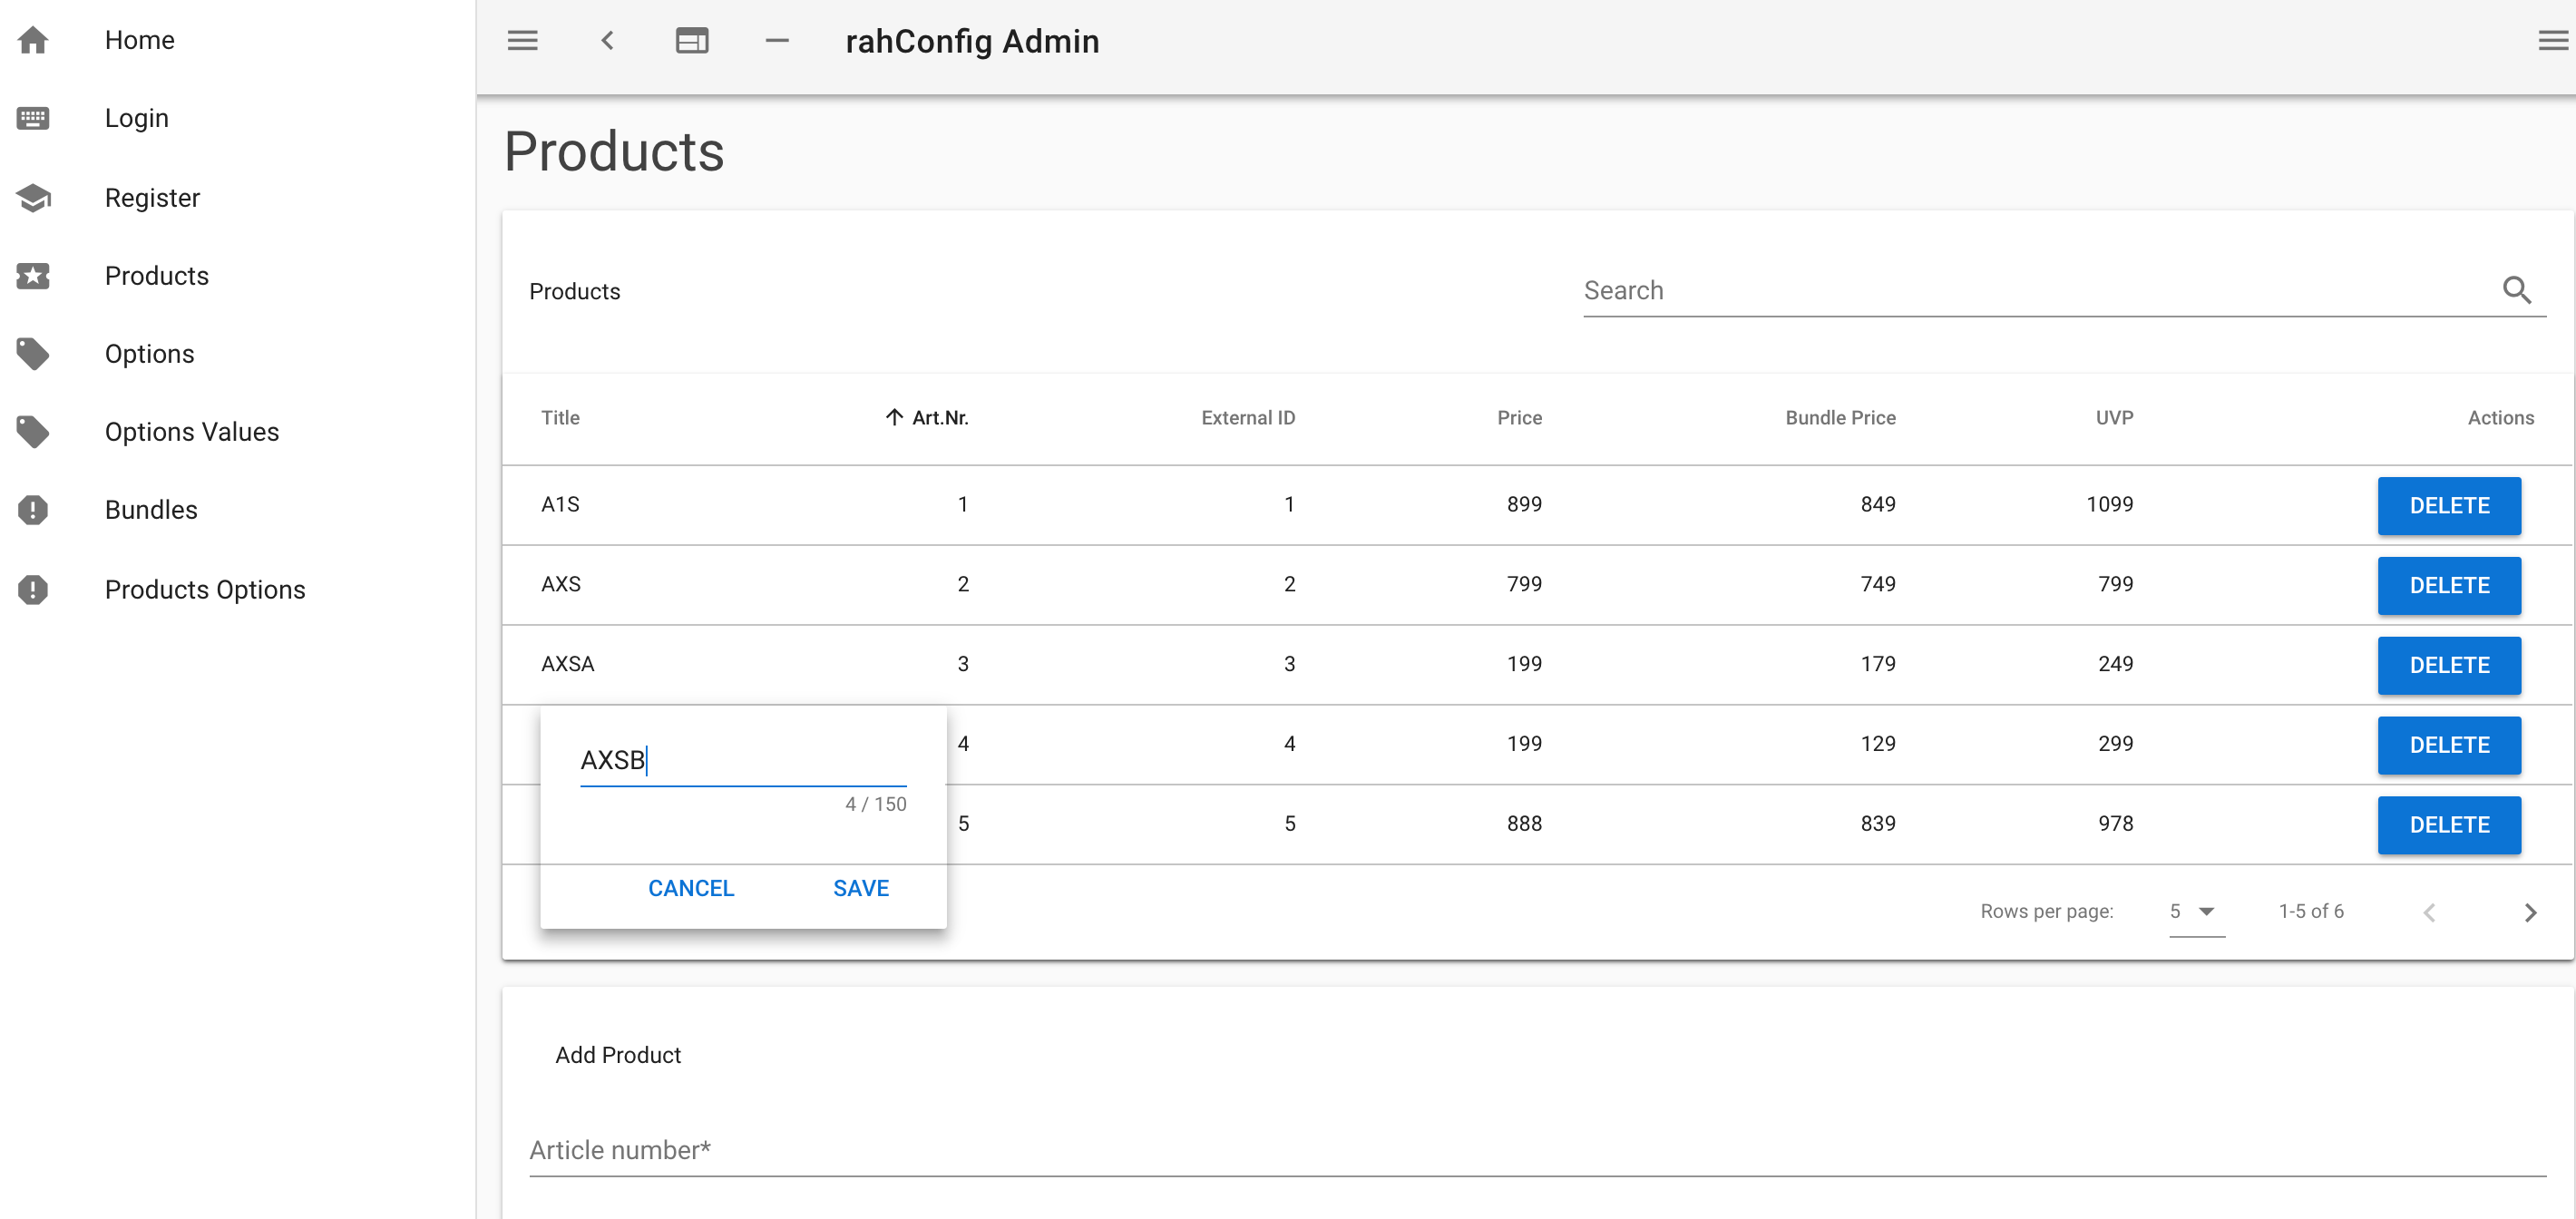Image resolution: width=2576 pixels, height=1219 pixels.
Task: Click the hamburger menu icon in top toolbar
Action: [x=522, y=41]
